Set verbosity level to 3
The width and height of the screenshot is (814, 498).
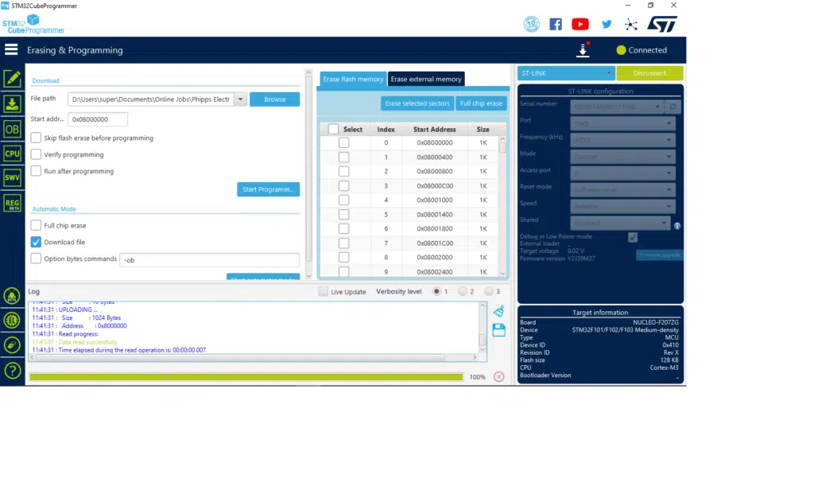pyautogui.click(x=489, y=291)
